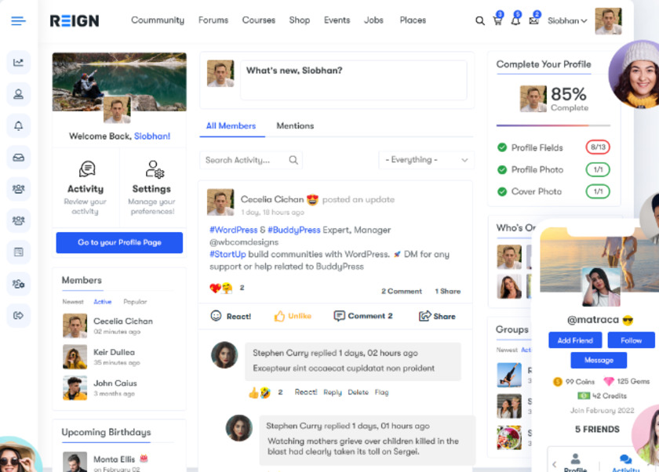
Task: Click the Message button
Action: click(599, 360)
